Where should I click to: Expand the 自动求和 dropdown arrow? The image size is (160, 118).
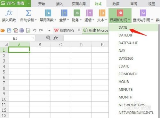coord(36,20)
